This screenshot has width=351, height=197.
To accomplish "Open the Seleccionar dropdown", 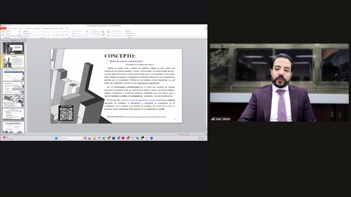I will click(130, 35).
